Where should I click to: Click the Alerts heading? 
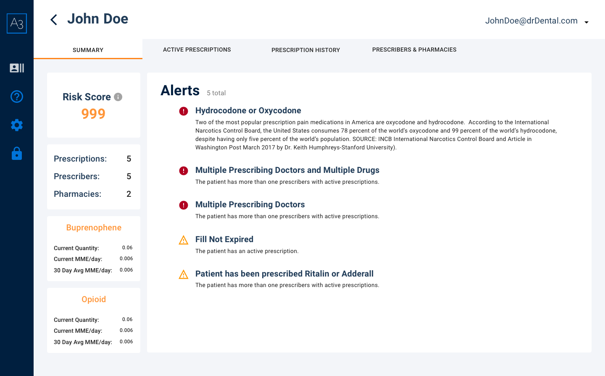[180, 90]
